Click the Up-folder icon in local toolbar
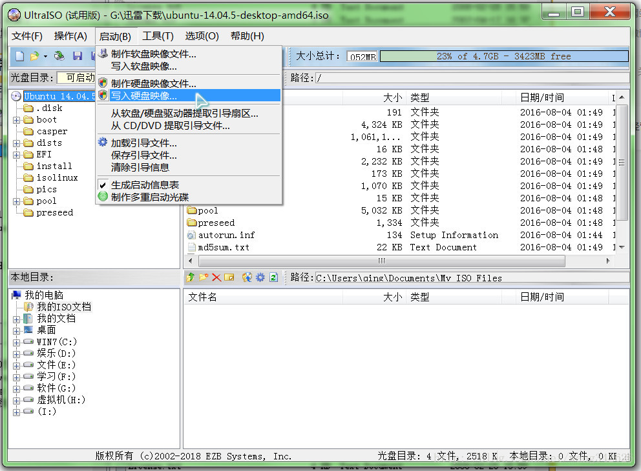 [x=190, y=277]
